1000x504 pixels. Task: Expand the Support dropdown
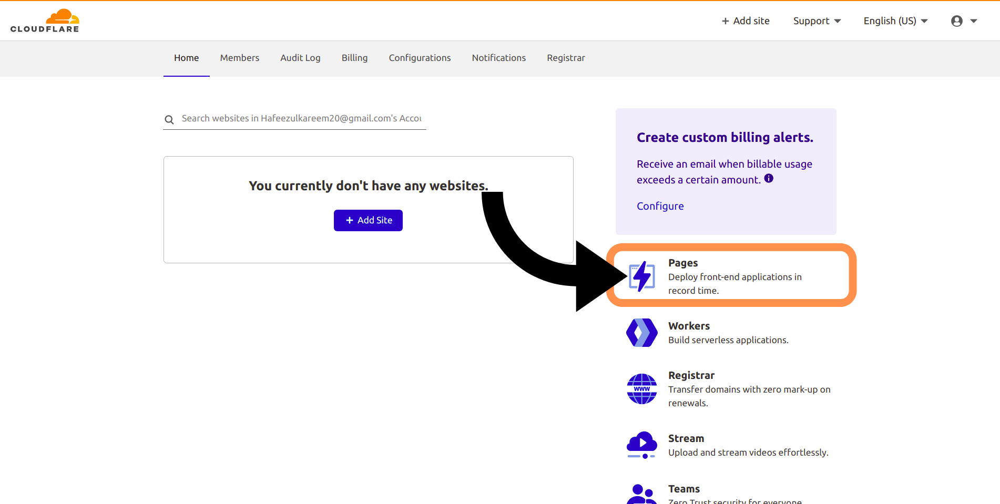817,20
